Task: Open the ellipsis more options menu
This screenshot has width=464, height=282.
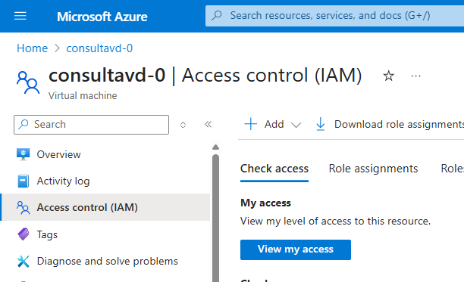Action: pos(415,76)
